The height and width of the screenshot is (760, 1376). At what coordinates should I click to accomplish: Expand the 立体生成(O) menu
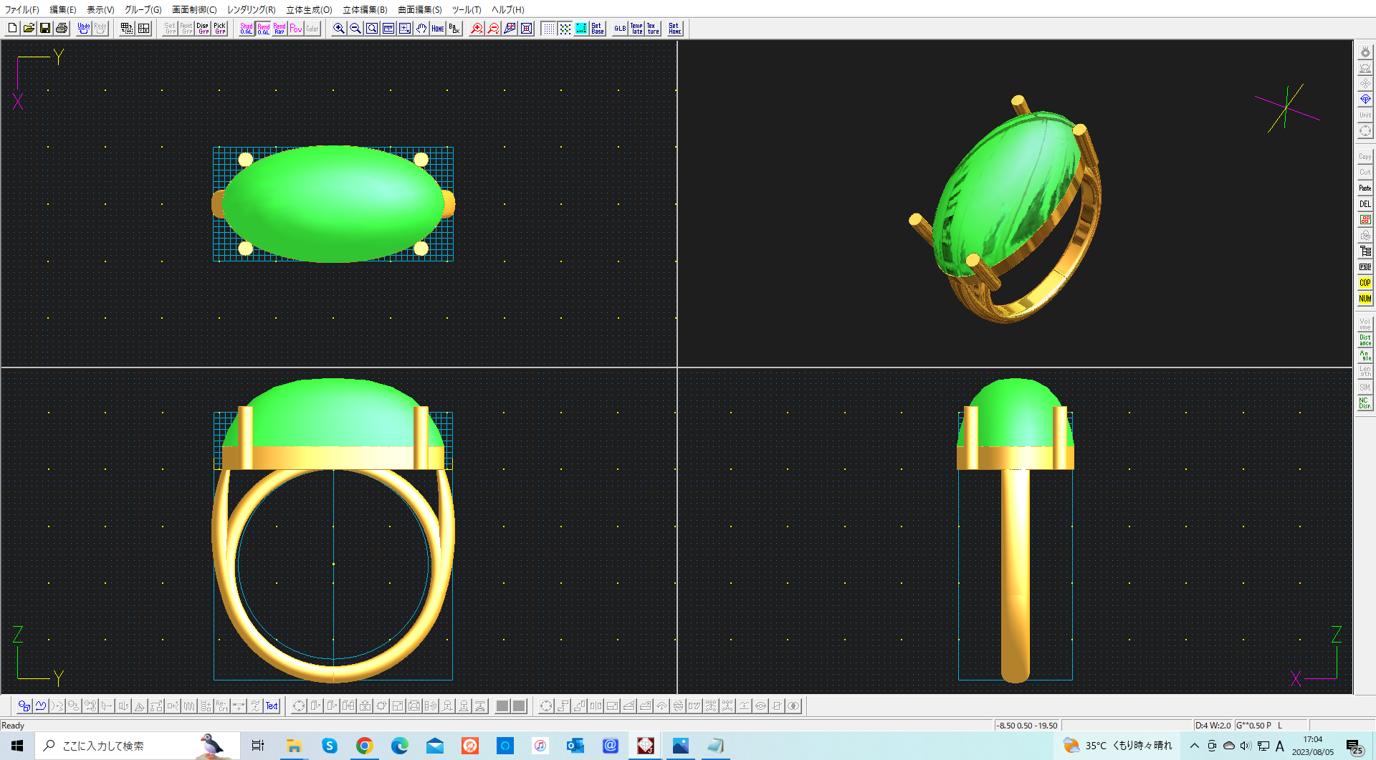pos(309,9)
